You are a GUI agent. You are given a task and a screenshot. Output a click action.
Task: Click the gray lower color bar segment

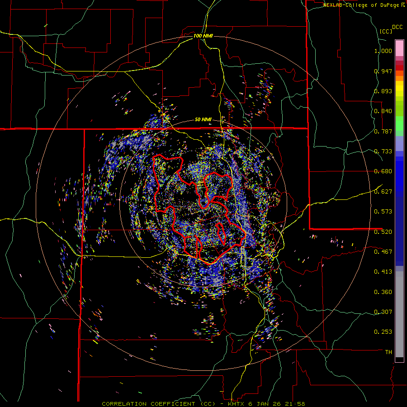click(x=399, y=314)
